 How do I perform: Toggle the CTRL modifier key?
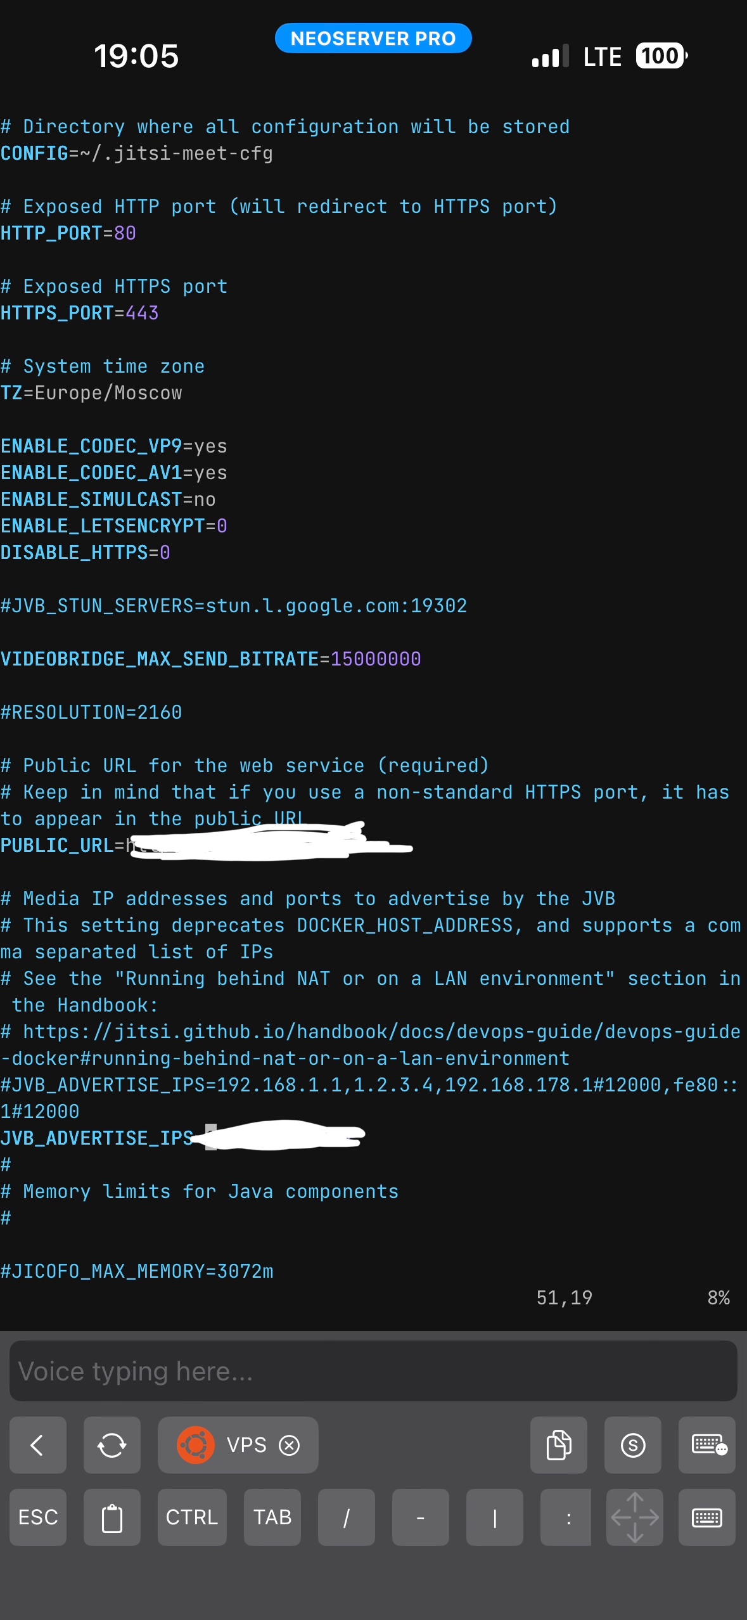click(192, 1517)
